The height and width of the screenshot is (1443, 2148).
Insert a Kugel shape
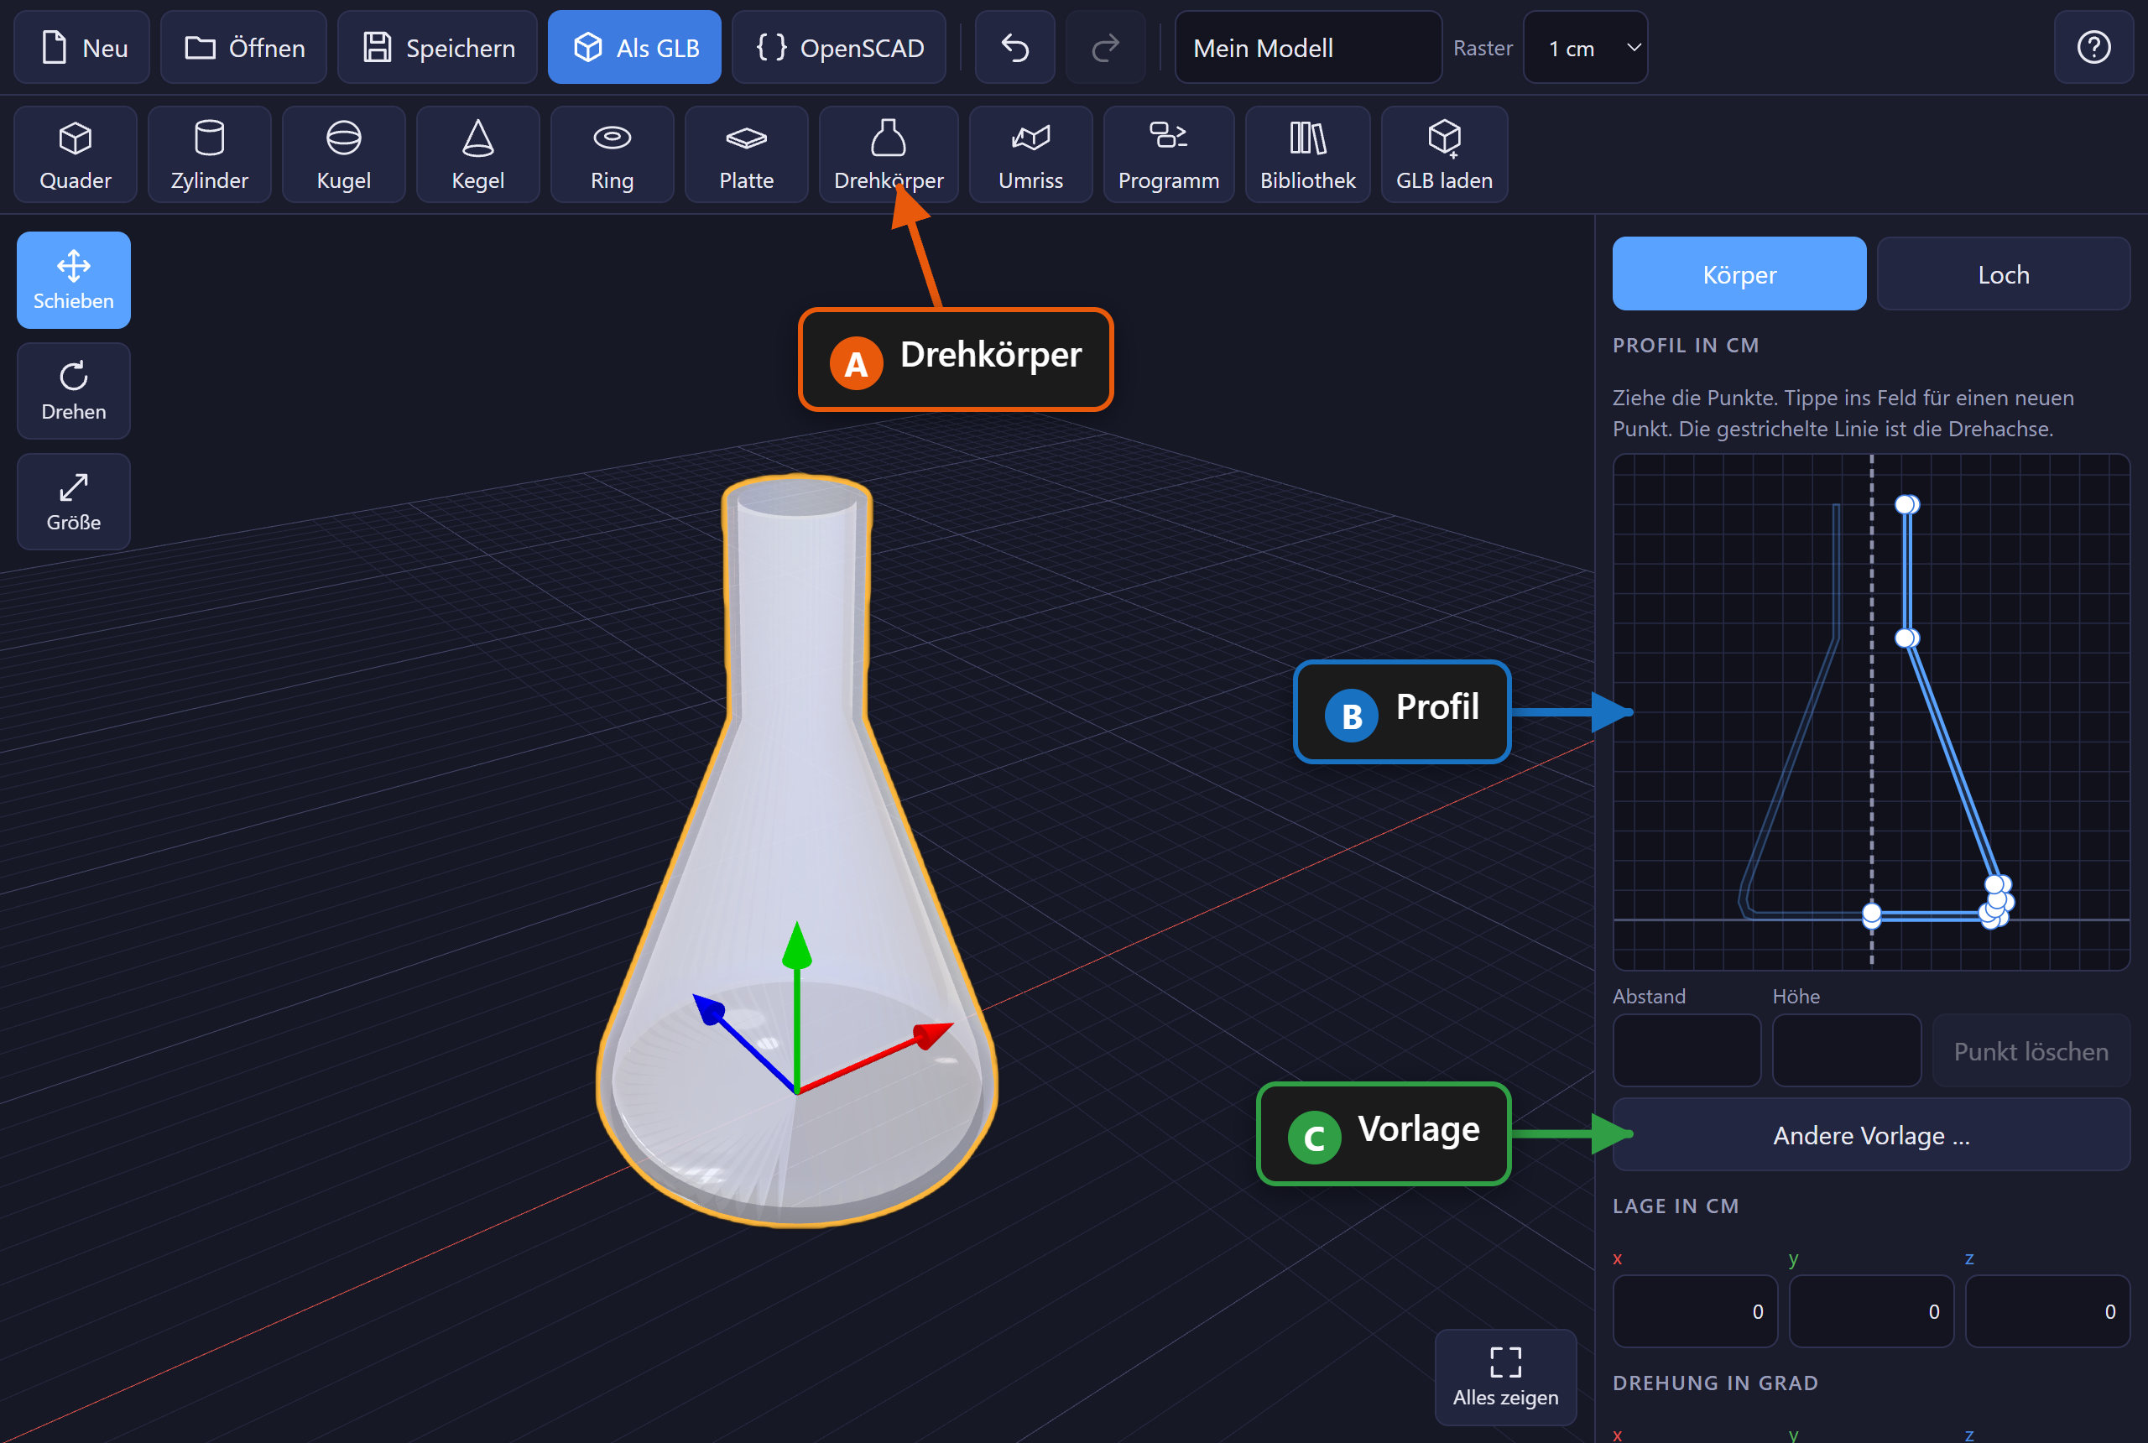click(x=343, y=154)
